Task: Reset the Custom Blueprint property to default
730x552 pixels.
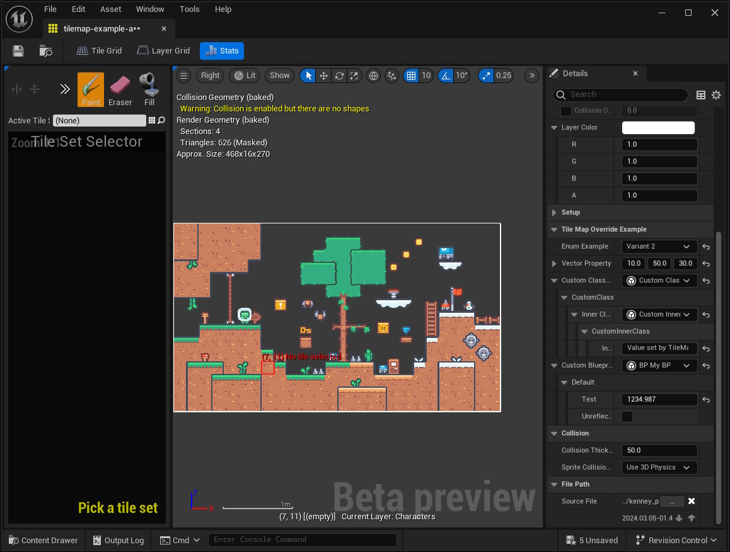Action: 706,366
